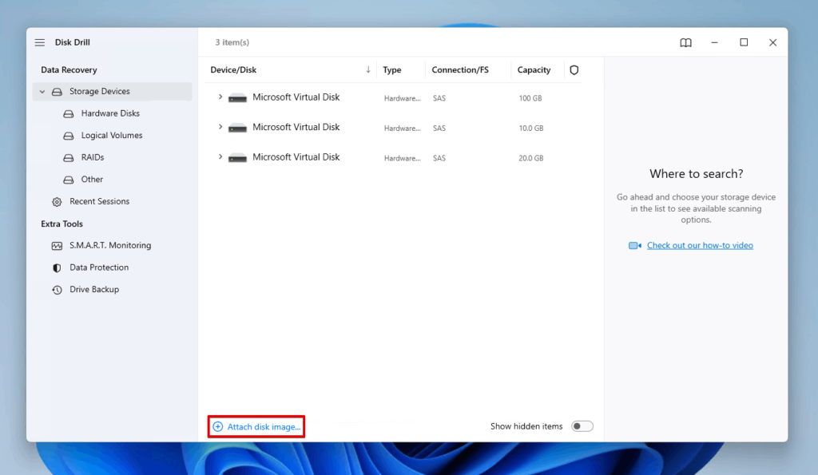Open the how-to video link

click(x=699, y=245)
